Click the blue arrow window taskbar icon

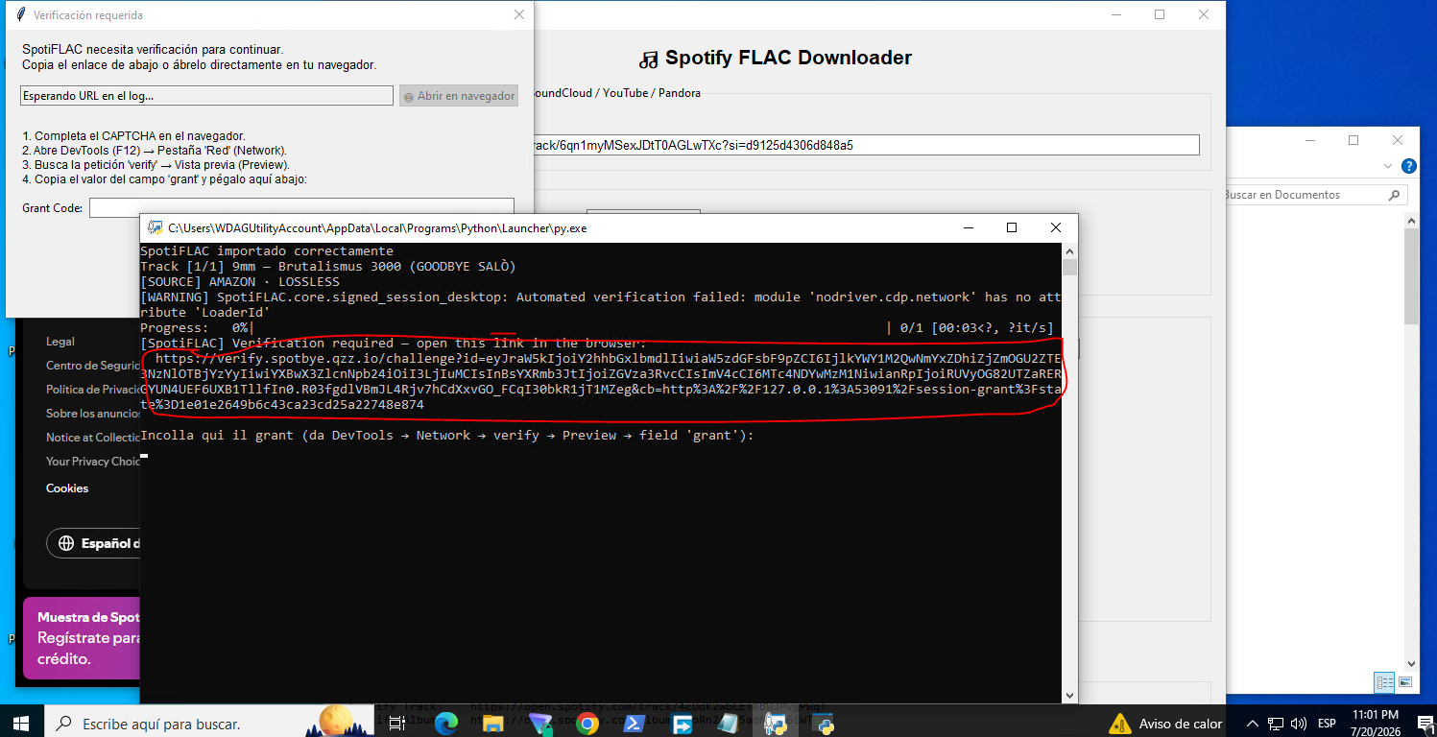coord(682,724)
